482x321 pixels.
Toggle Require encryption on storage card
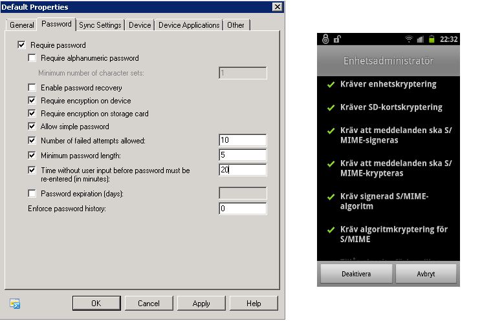pos(32,114)
